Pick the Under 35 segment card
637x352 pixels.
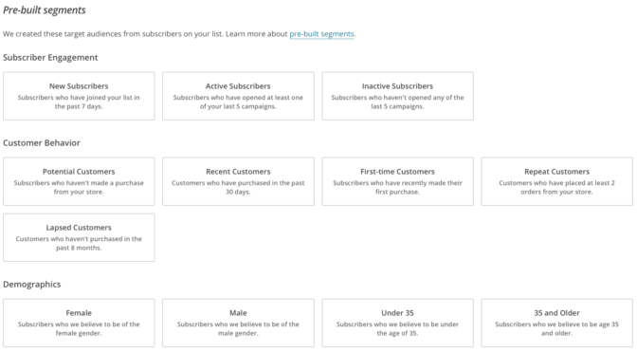coord(397,324)
